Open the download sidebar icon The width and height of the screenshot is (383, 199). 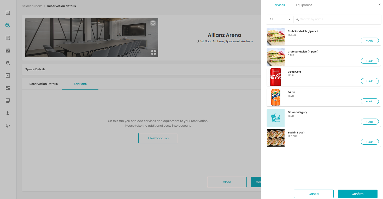8,113
